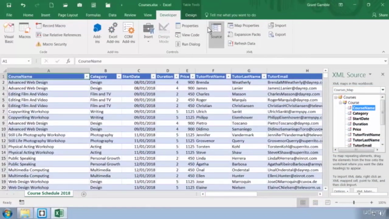
Task: Collapse the ribbon
Action: tap(384, 52)
